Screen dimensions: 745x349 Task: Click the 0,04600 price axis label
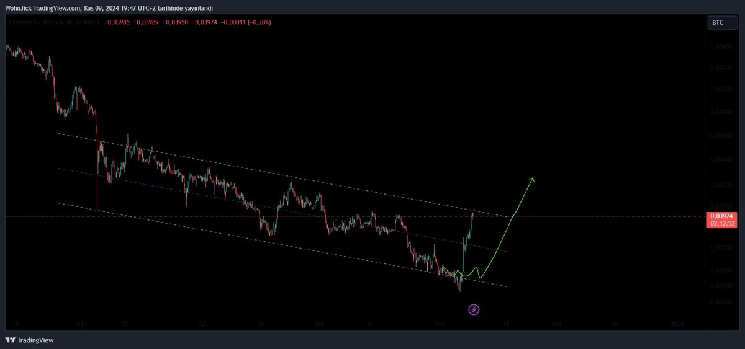pos(720,135)
